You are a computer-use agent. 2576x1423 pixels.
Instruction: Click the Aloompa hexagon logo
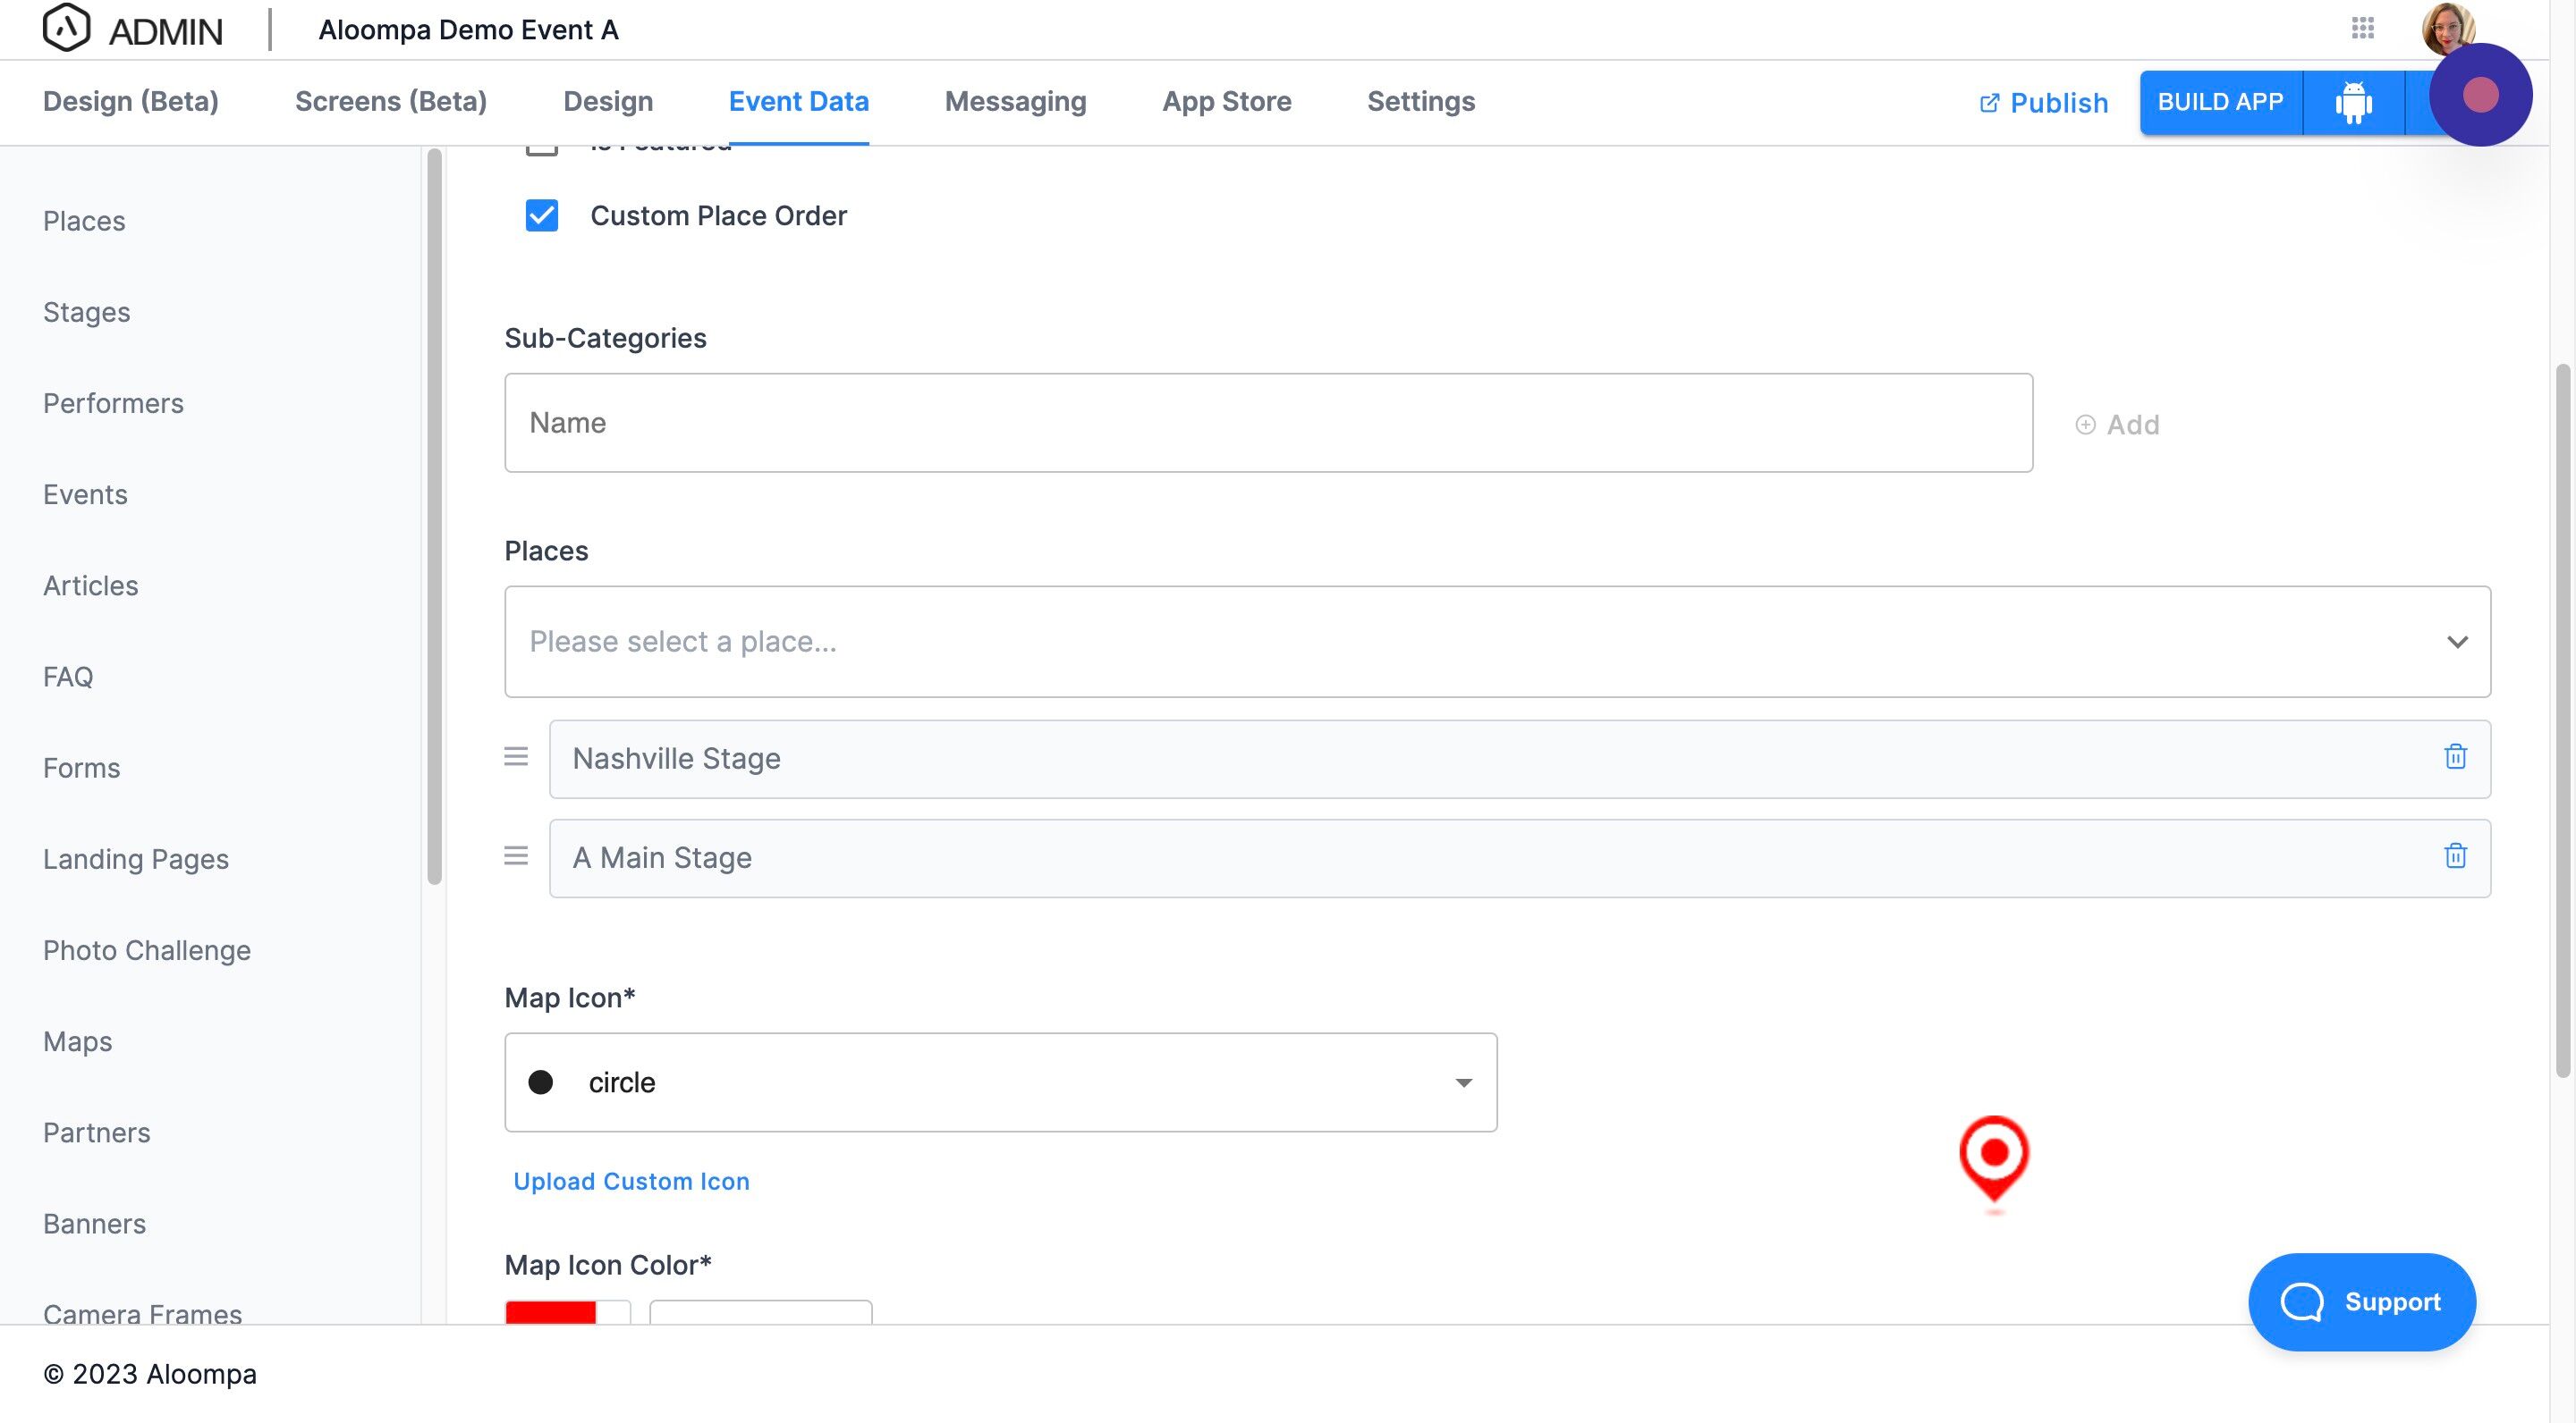pyautogui.click(x=67, y=28)
